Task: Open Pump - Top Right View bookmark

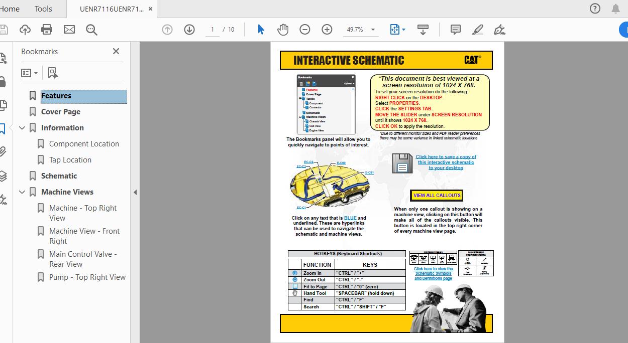Action: (x=87, y=277)
